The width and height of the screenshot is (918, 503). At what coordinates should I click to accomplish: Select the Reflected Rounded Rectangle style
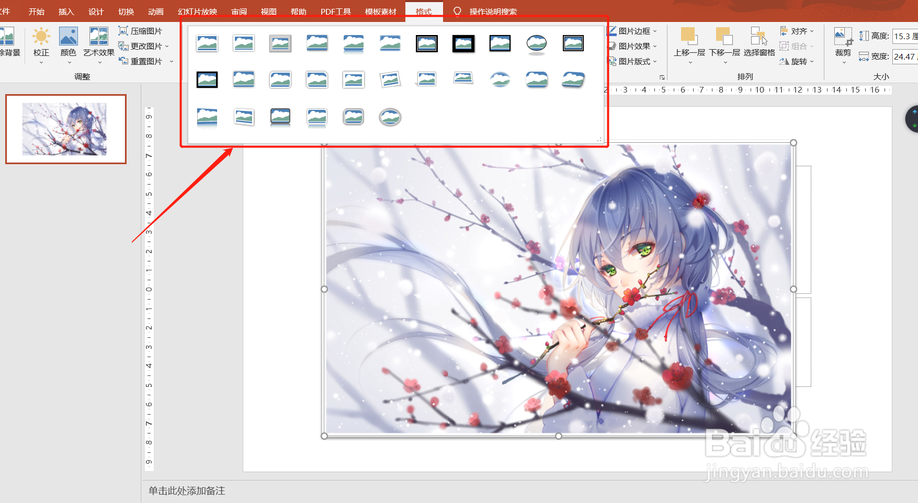pos(354,43)
